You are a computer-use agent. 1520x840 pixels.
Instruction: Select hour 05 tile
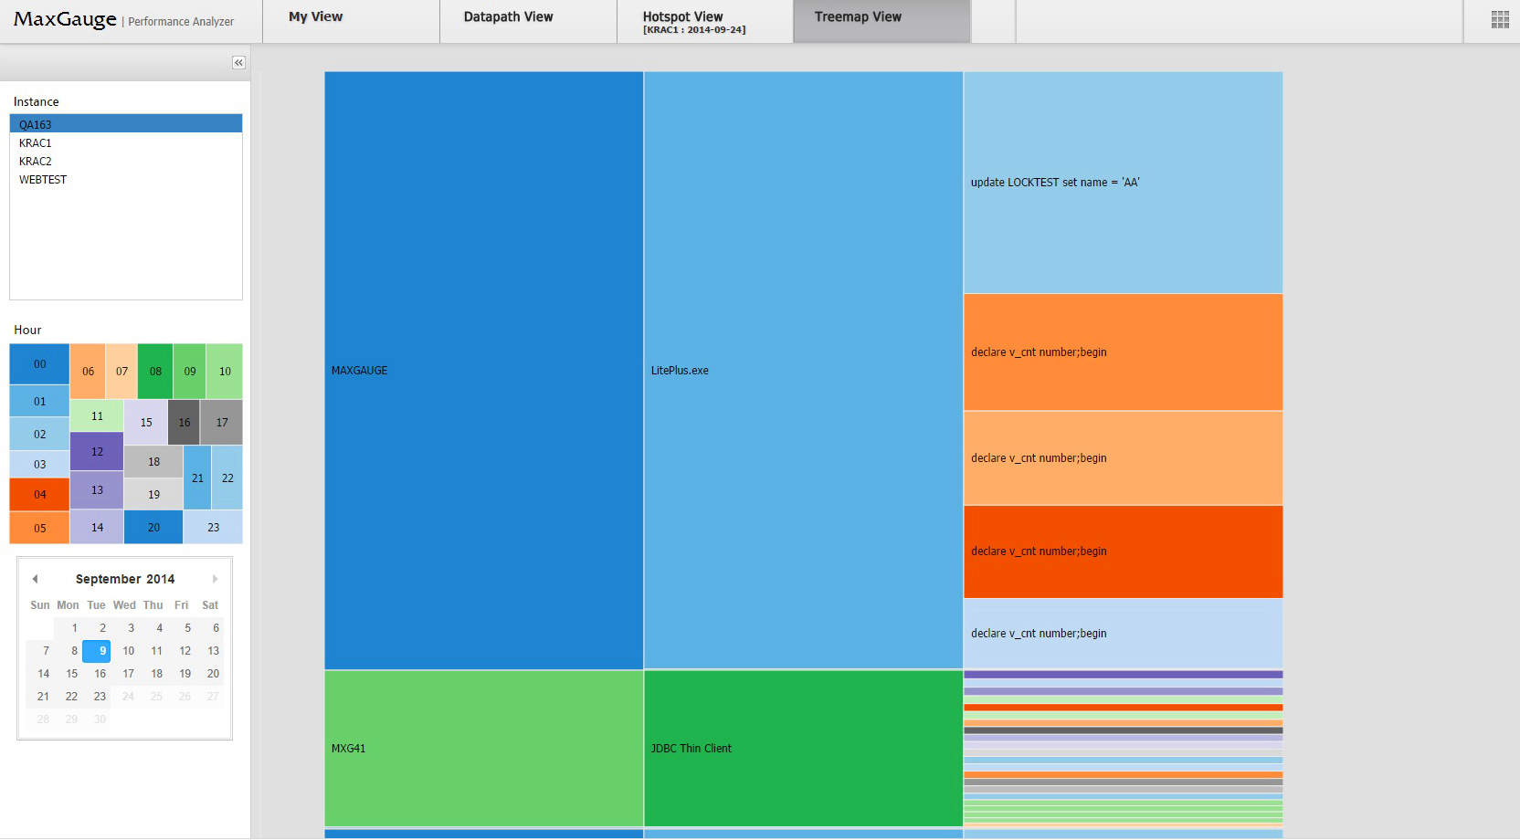(x=39, y=528)
